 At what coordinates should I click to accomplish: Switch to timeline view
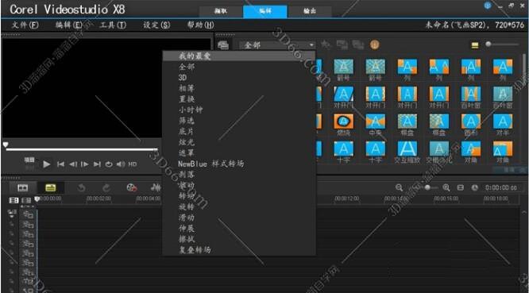51,188
